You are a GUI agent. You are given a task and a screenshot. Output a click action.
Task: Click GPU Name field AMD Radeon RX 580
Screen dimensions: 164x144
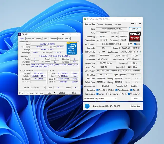click(x=112, y=29)
